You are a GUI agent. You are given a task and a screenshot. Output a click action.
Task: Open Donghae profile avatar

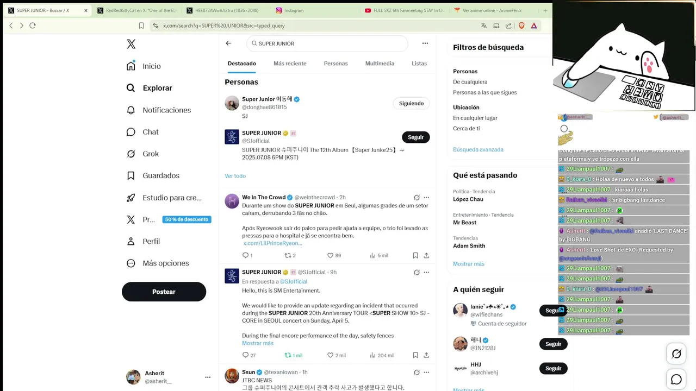pyautogui.click(x=232, y=103)
